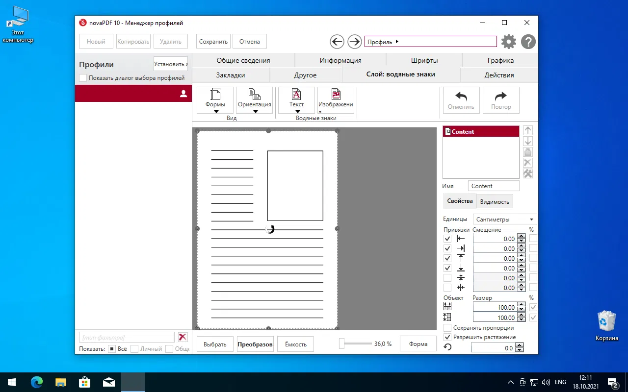Enable the Сохранять пропорции checkbox
628x392 pixels.
pos(447,328)
